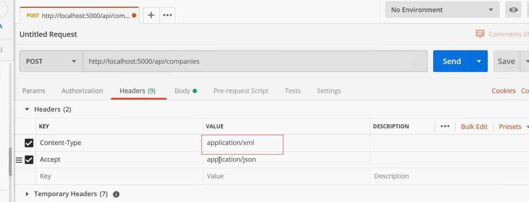This screenshot has width=529, height=202.
Task: Save the request
Action: tap(506, 61)
